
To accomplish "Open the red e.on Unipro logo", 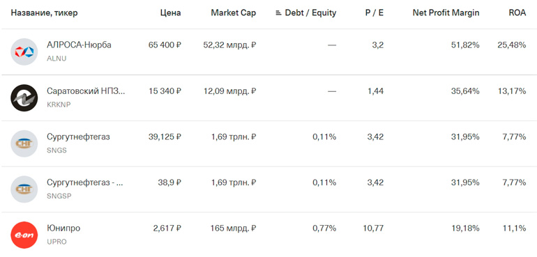I will click(x=24, y=235).
